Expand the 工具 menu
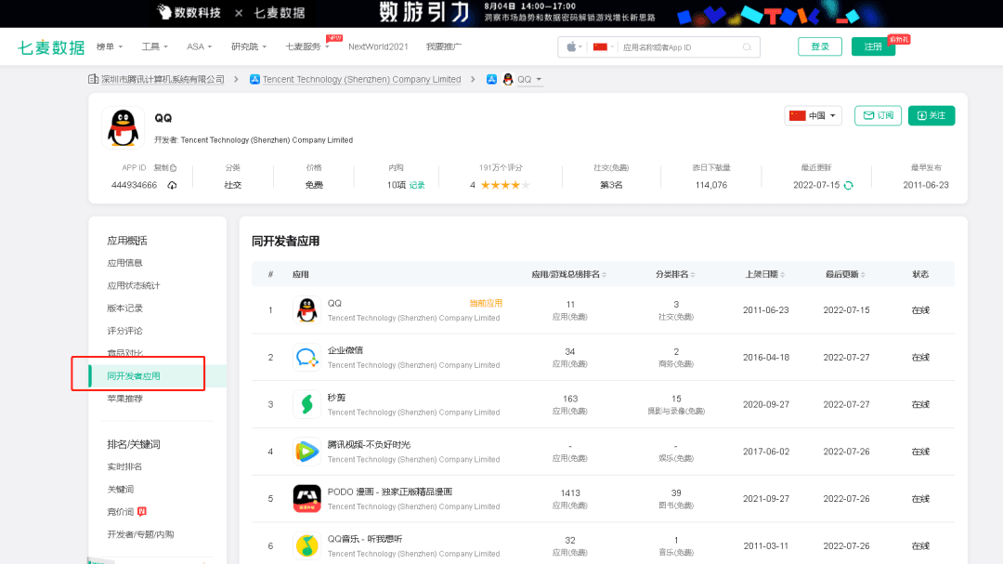This screenshot has width=1003, height=564. click(x=155, y=46)
